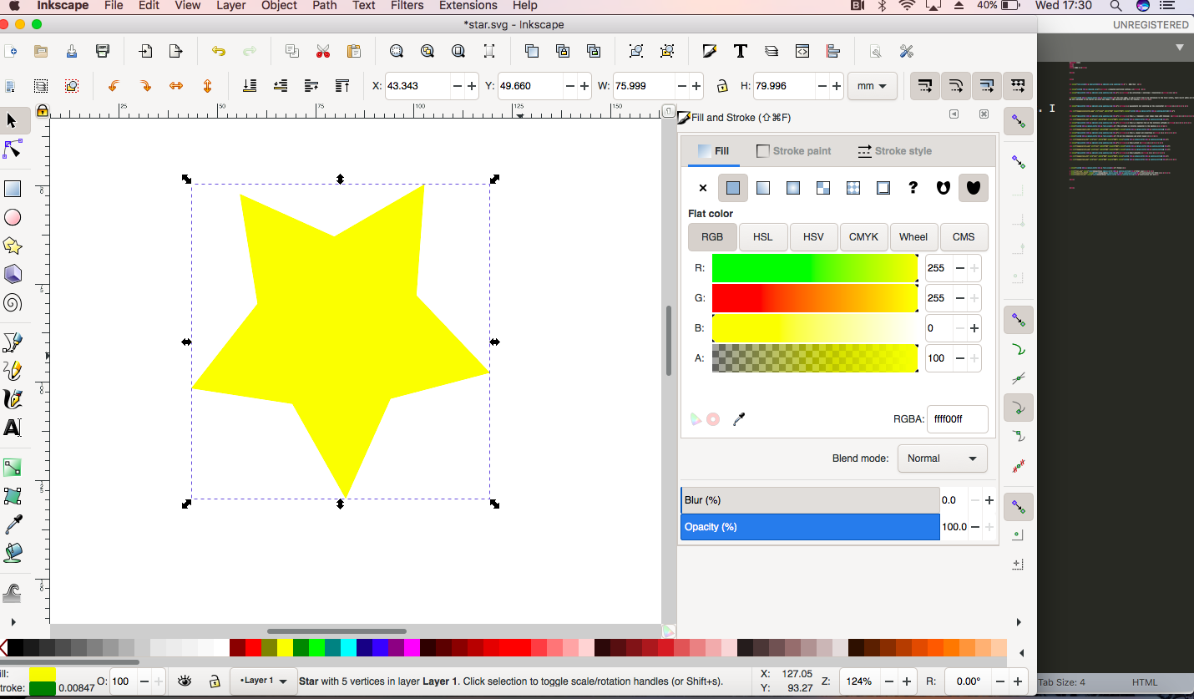The height and width of the screenshot is (699, 1194).
Task: Click the Paste clipboard icon
Action: coord(353,51)
